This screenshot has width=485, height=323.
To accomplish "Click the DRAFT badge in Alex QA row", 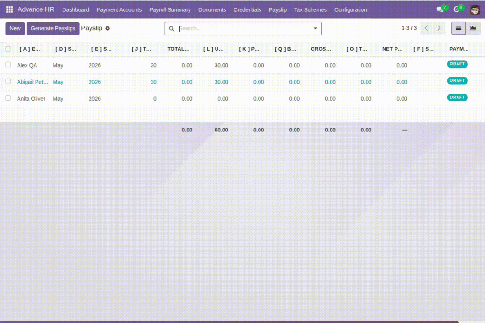I will tap(457, 64).
